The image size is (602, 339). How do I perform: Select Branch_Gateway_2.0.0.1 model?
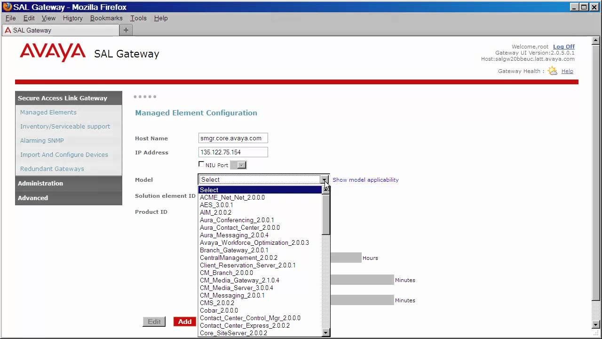260,250
